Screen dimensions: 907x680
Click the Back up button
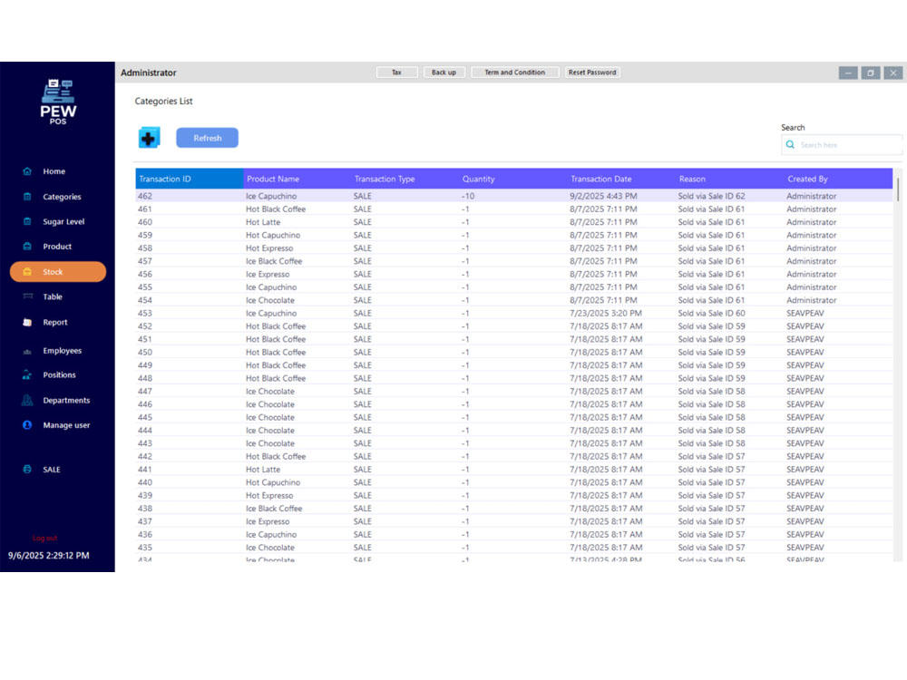coord(444,73)
